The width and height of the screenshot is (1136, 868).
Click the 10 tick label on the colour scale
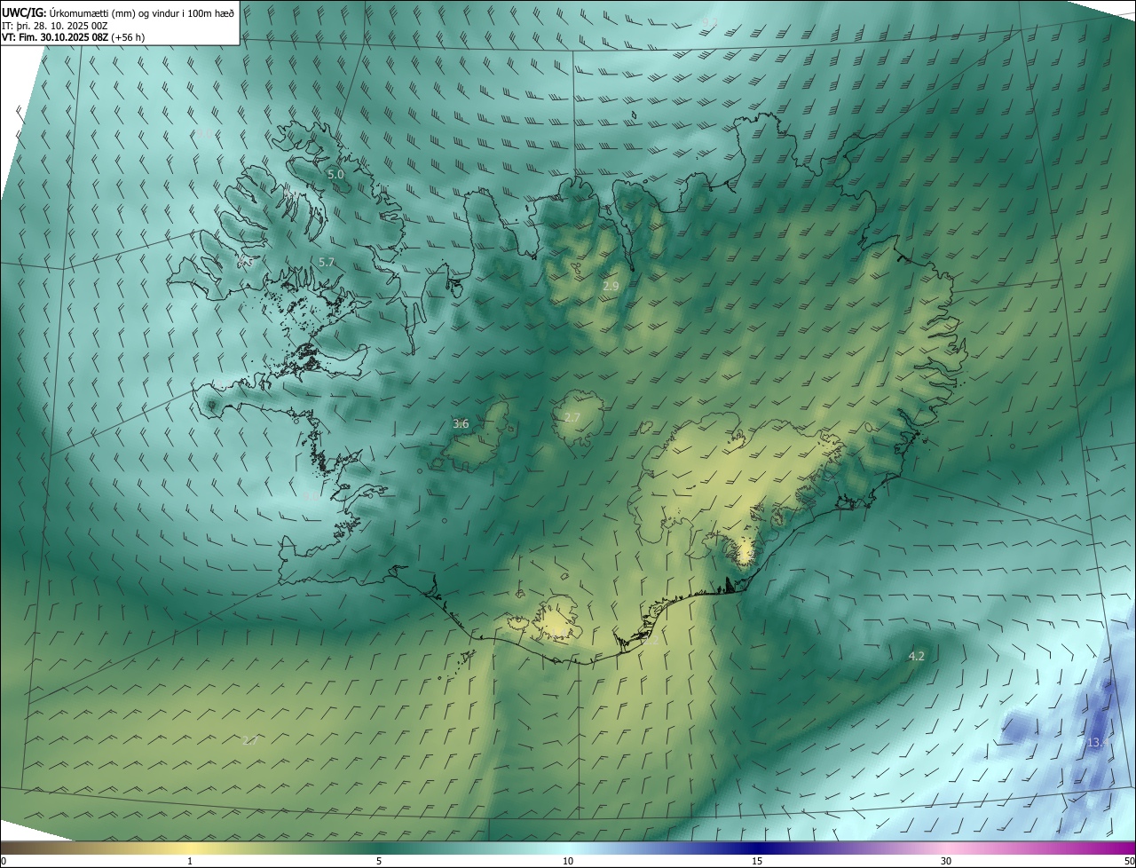(x=568, y=861)
